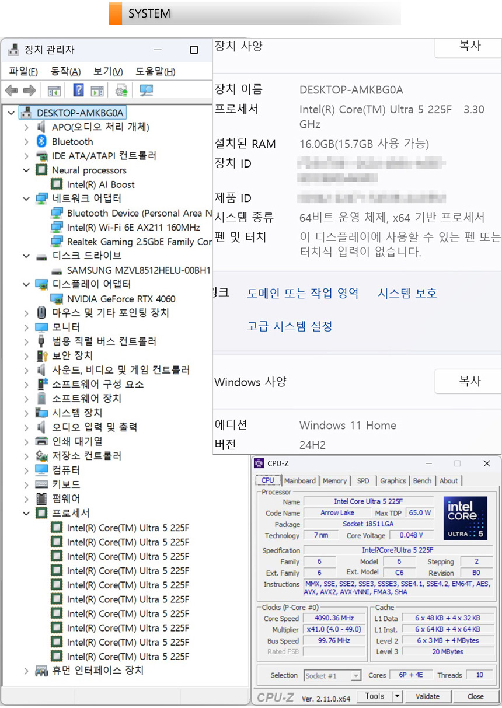Switch to the Bench tab in CPU-Z
Screen dimensions: 502x708
pyautogui.click(x=422, y=481)
